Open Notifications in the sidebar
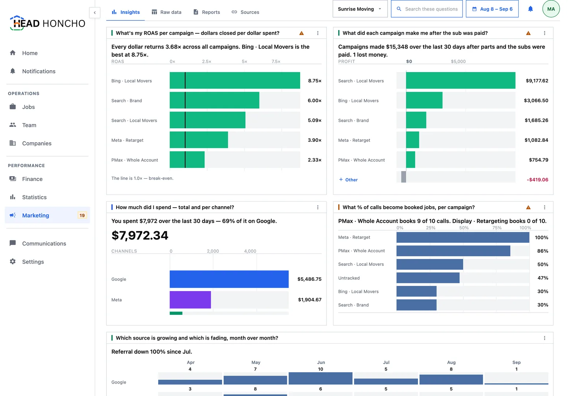This screenshot has width=571, height=396. click(47, 71)
